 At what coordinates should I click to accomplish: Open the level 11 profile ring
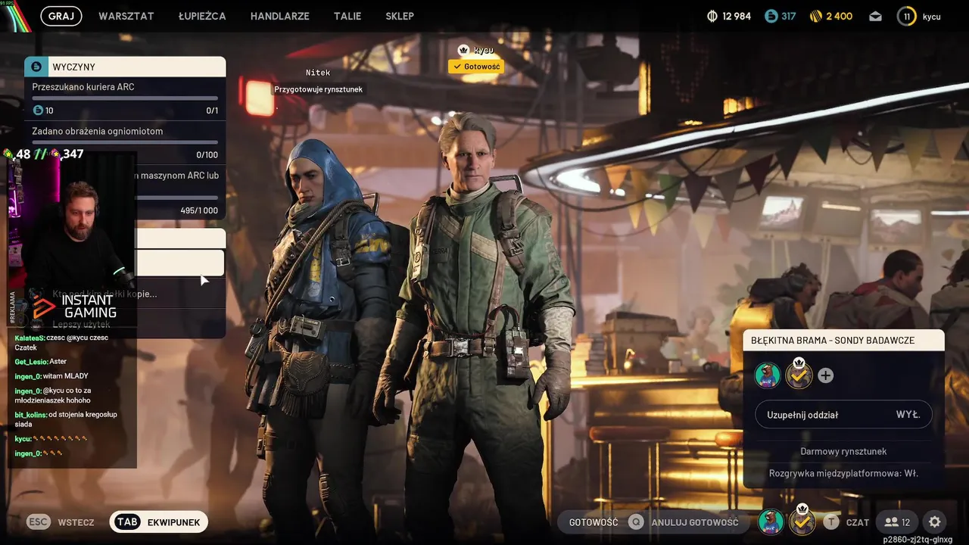(907, 16)
